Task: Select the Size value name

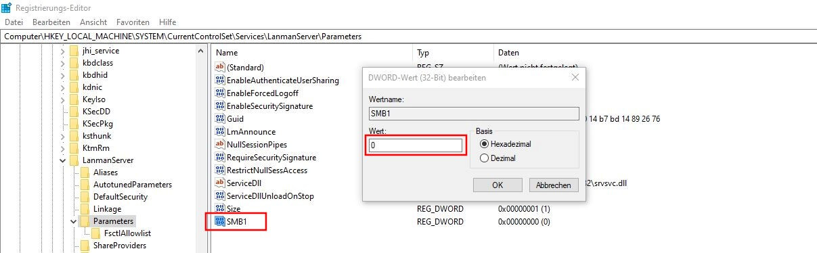Action: 234,208
